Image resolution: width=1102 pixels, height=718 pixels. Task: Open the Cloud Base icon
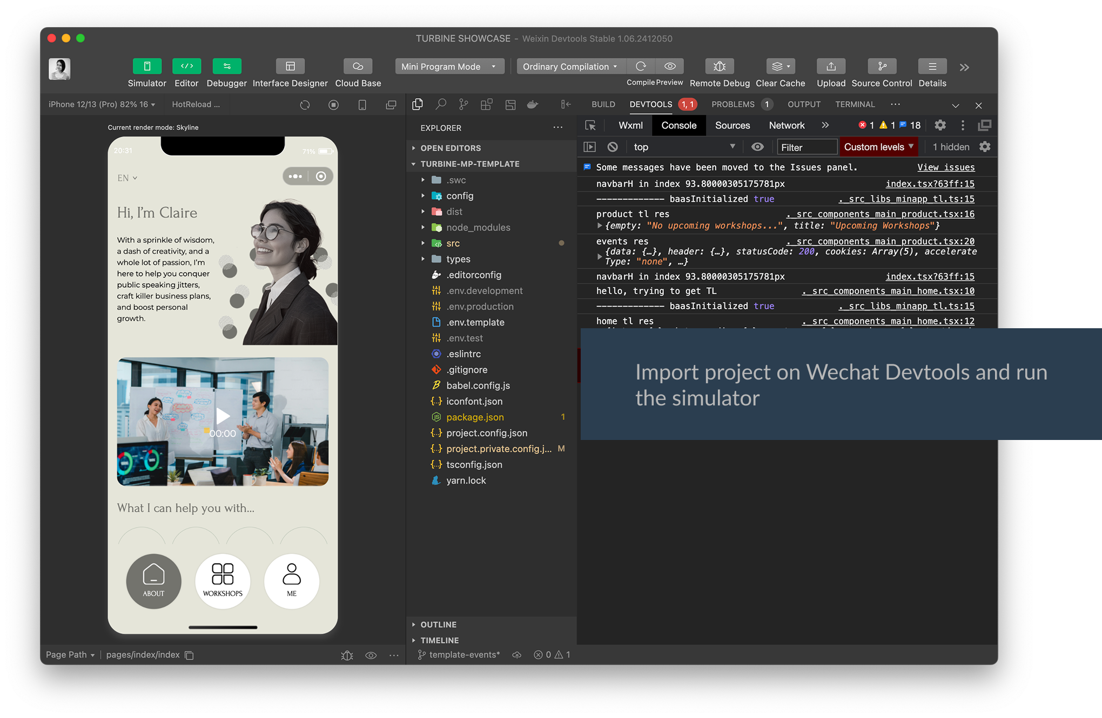[358, 66]
